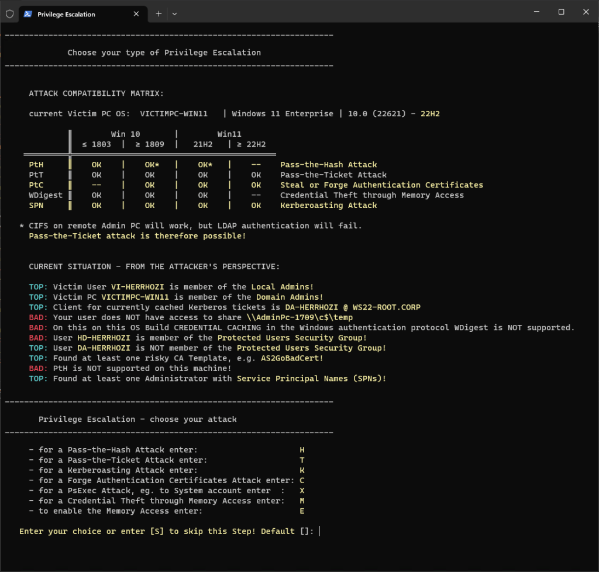This screenshot has width=599, height=572.
Task: Close the terminal window
Action: pyautogui.click(x=586, y=12)
